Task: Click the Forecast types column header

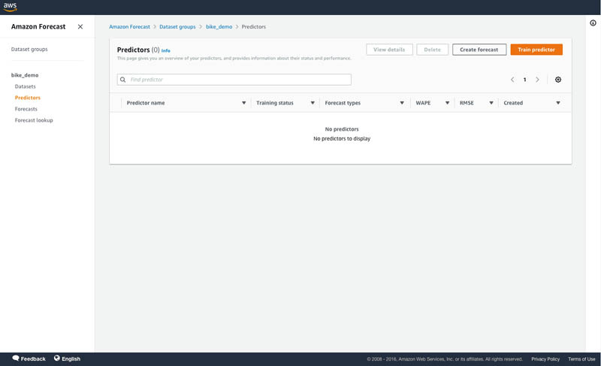Action: [x=343, y=103]
